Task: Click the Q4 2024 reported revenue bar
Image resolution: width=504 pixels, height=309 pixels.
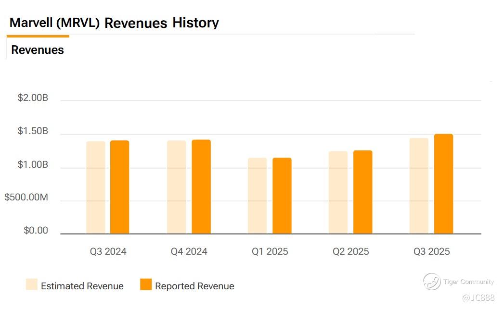Action: [x=201, y=187]
